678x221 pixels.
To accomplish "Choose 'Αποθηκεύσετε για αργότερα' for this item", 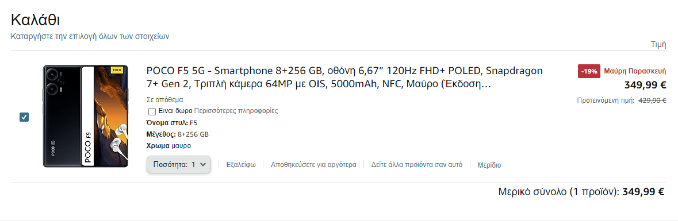I will [x=313, y=164].
